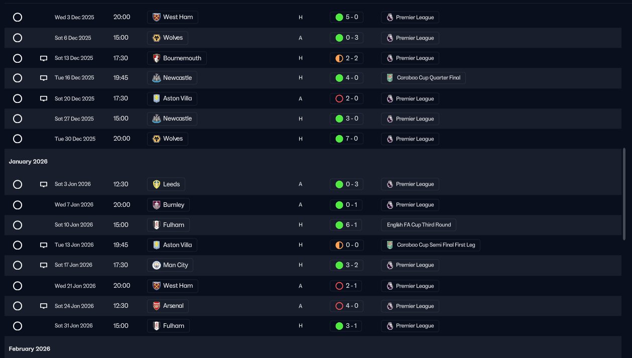This screenshot has width=632, height=358.
Task: Select the radio circle for the Man City match
Action: (18, 265)
